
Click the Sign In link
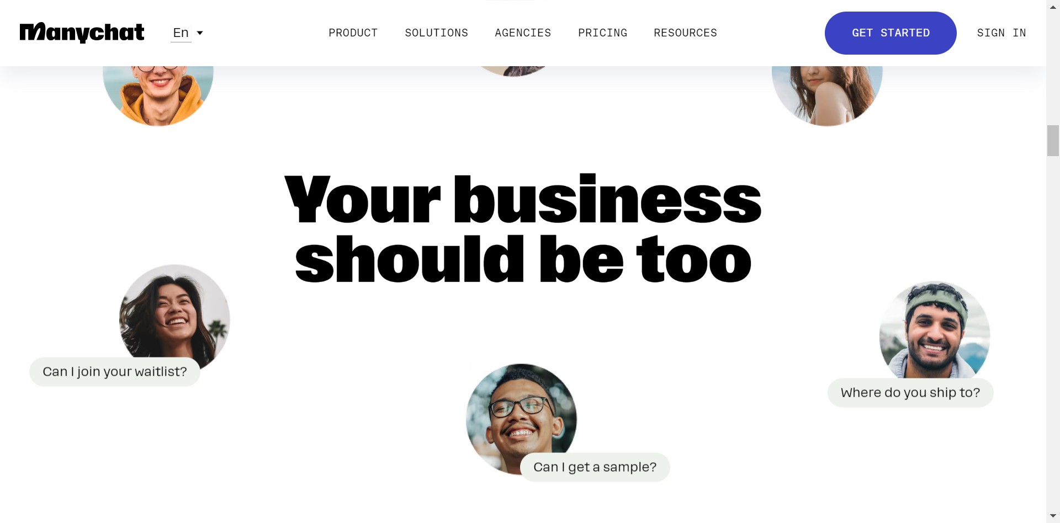tap(1001, 33)
